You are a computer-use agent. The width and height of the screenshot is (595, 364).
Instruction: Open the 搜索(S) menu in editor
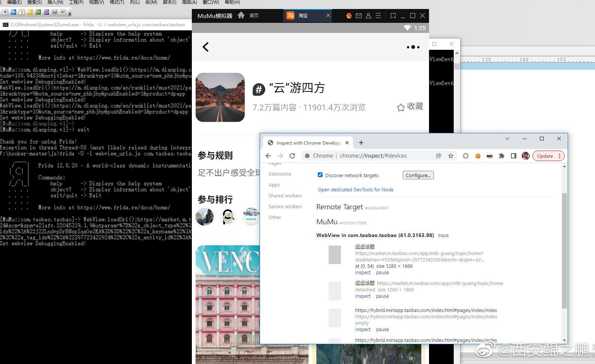[34, 2]
